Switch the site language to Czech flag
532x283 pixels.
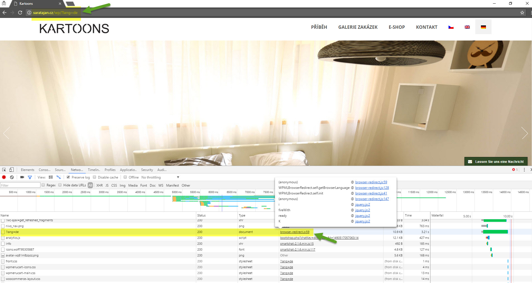click(451, 27)
